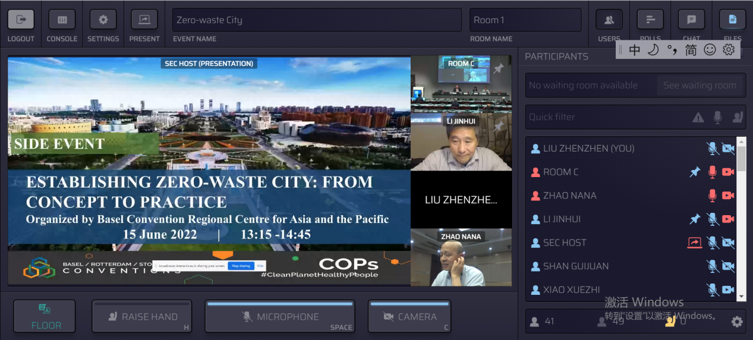The width and height of the screenshot is (753, 340).
Task: Click the Stop sharing button
Action: coord(241,266)
